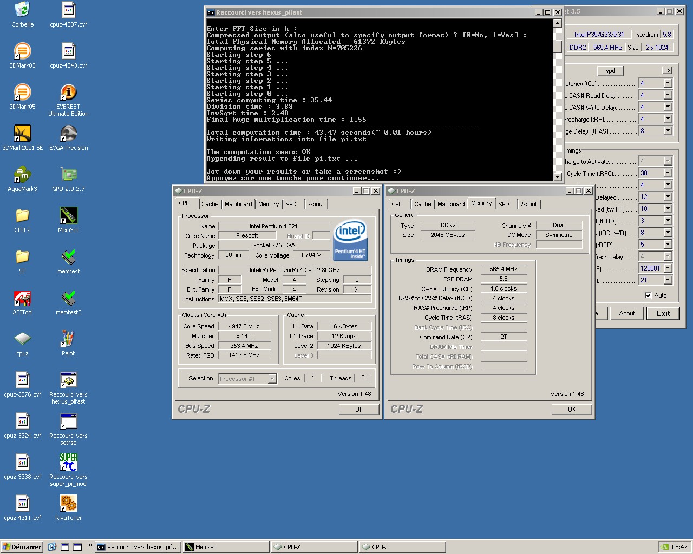Switch to Cache tab in right CPU-Z
Screen dimensions: 693x554
click(423, 204)
